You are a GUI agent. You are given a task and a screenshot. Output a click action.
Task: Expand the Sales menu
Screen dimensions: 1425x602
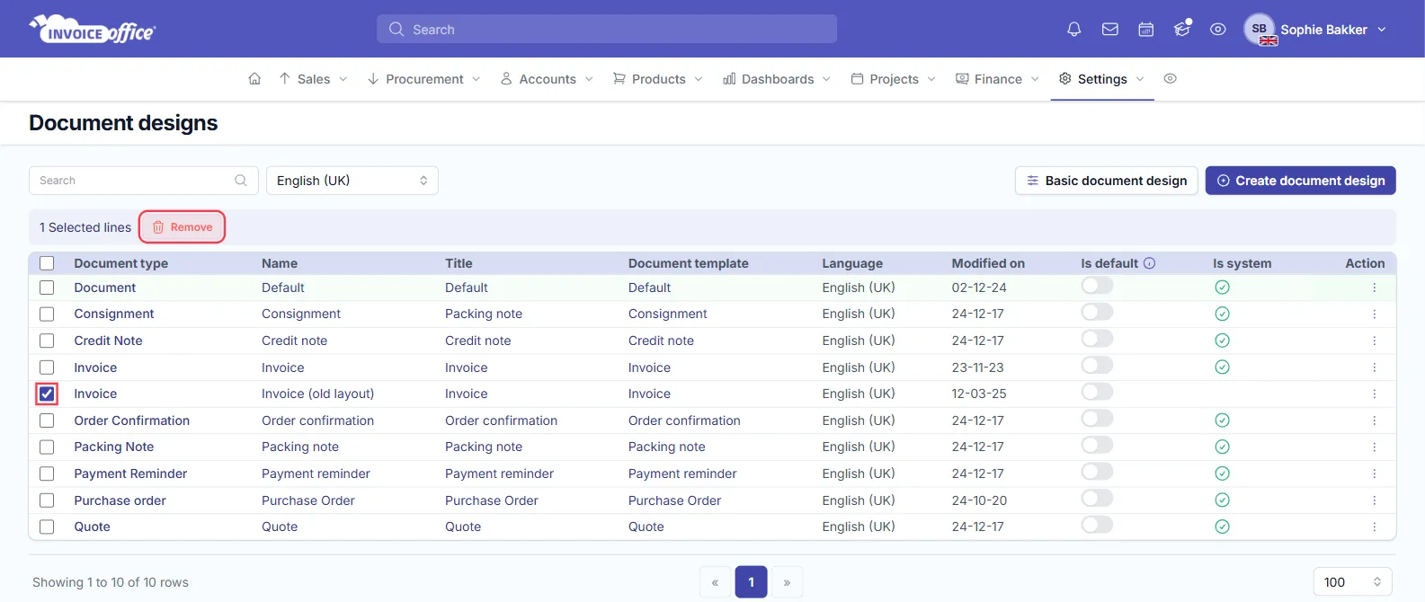pyautogui.click(x=313, y=79)
